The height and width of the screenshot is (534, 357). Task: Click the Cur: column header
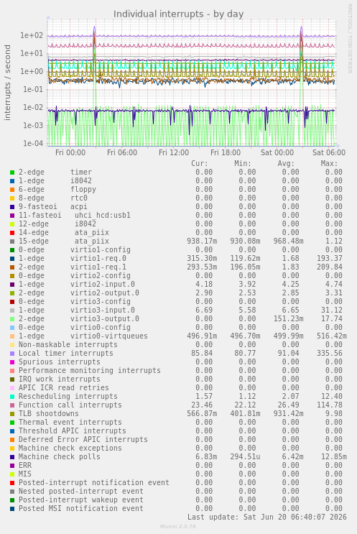(200, 163)
